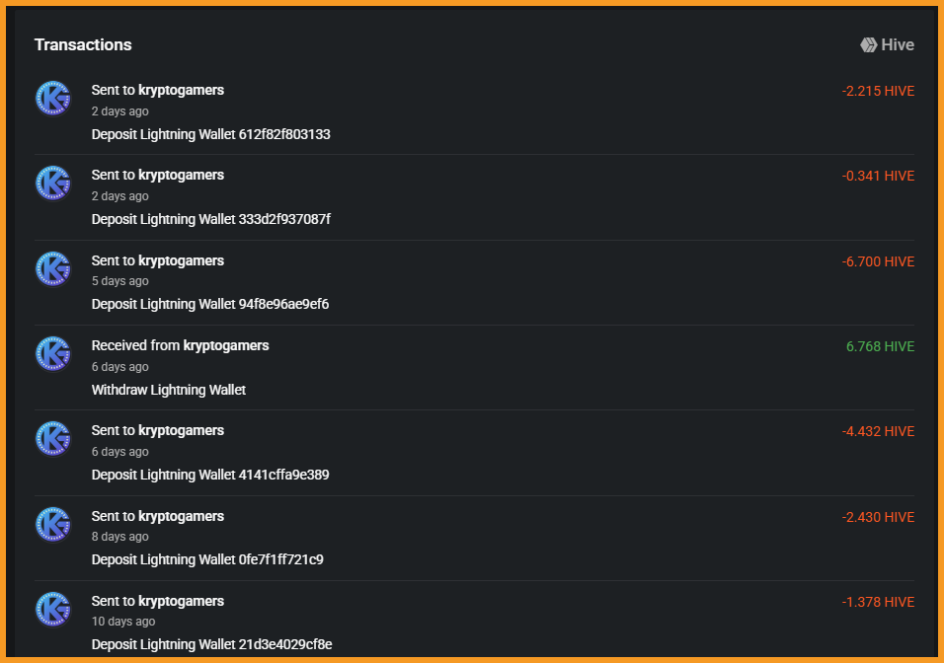Open the avatar beside the -2.430 HIVE transaction
Image resolution: width=944 pixels, height=663 pixels.
coord(53,524)
